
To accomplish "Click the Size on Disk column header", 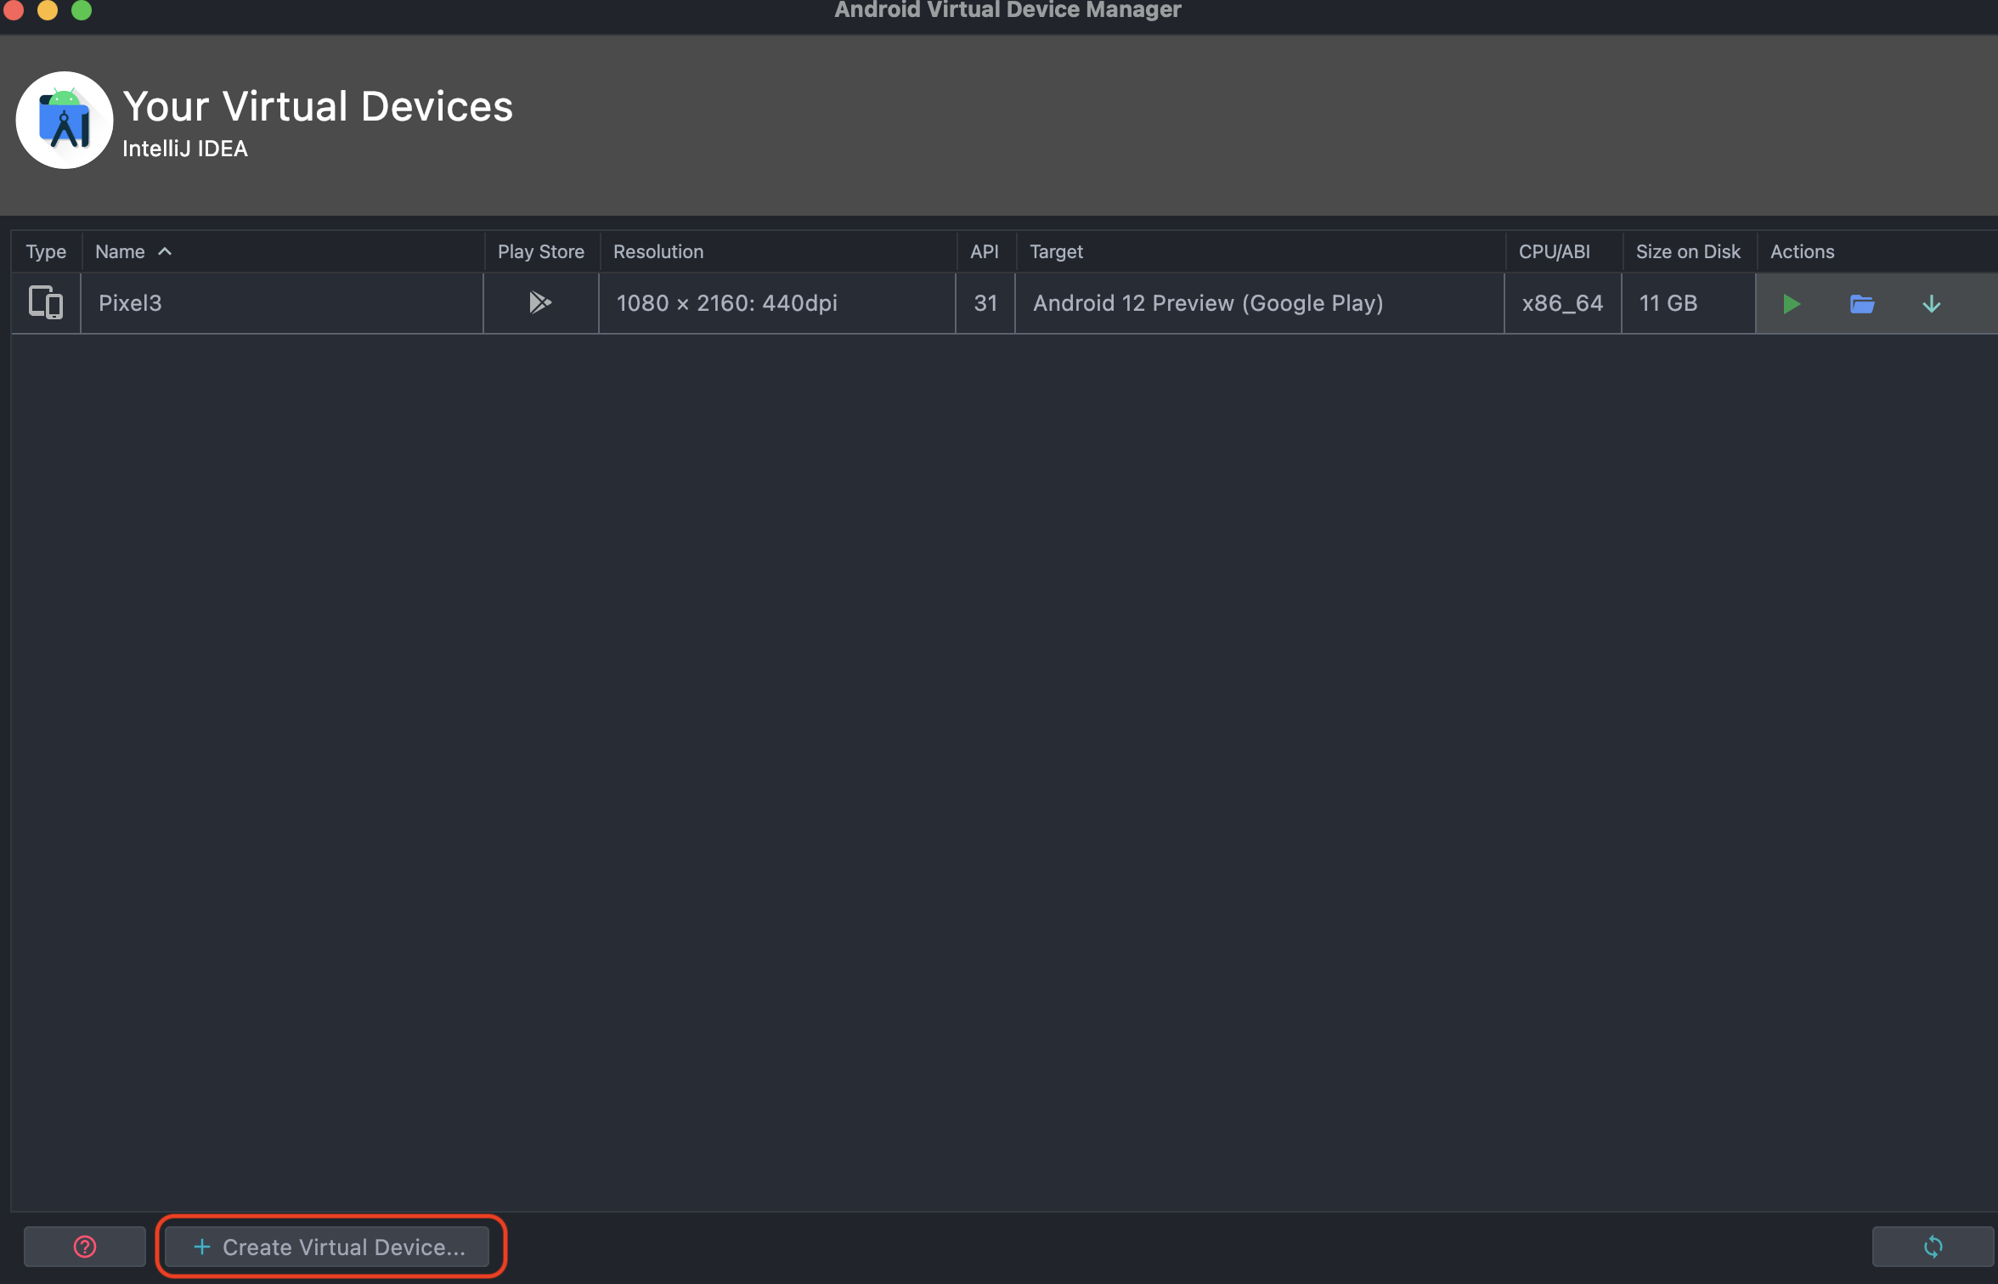I will point(1688,251).
